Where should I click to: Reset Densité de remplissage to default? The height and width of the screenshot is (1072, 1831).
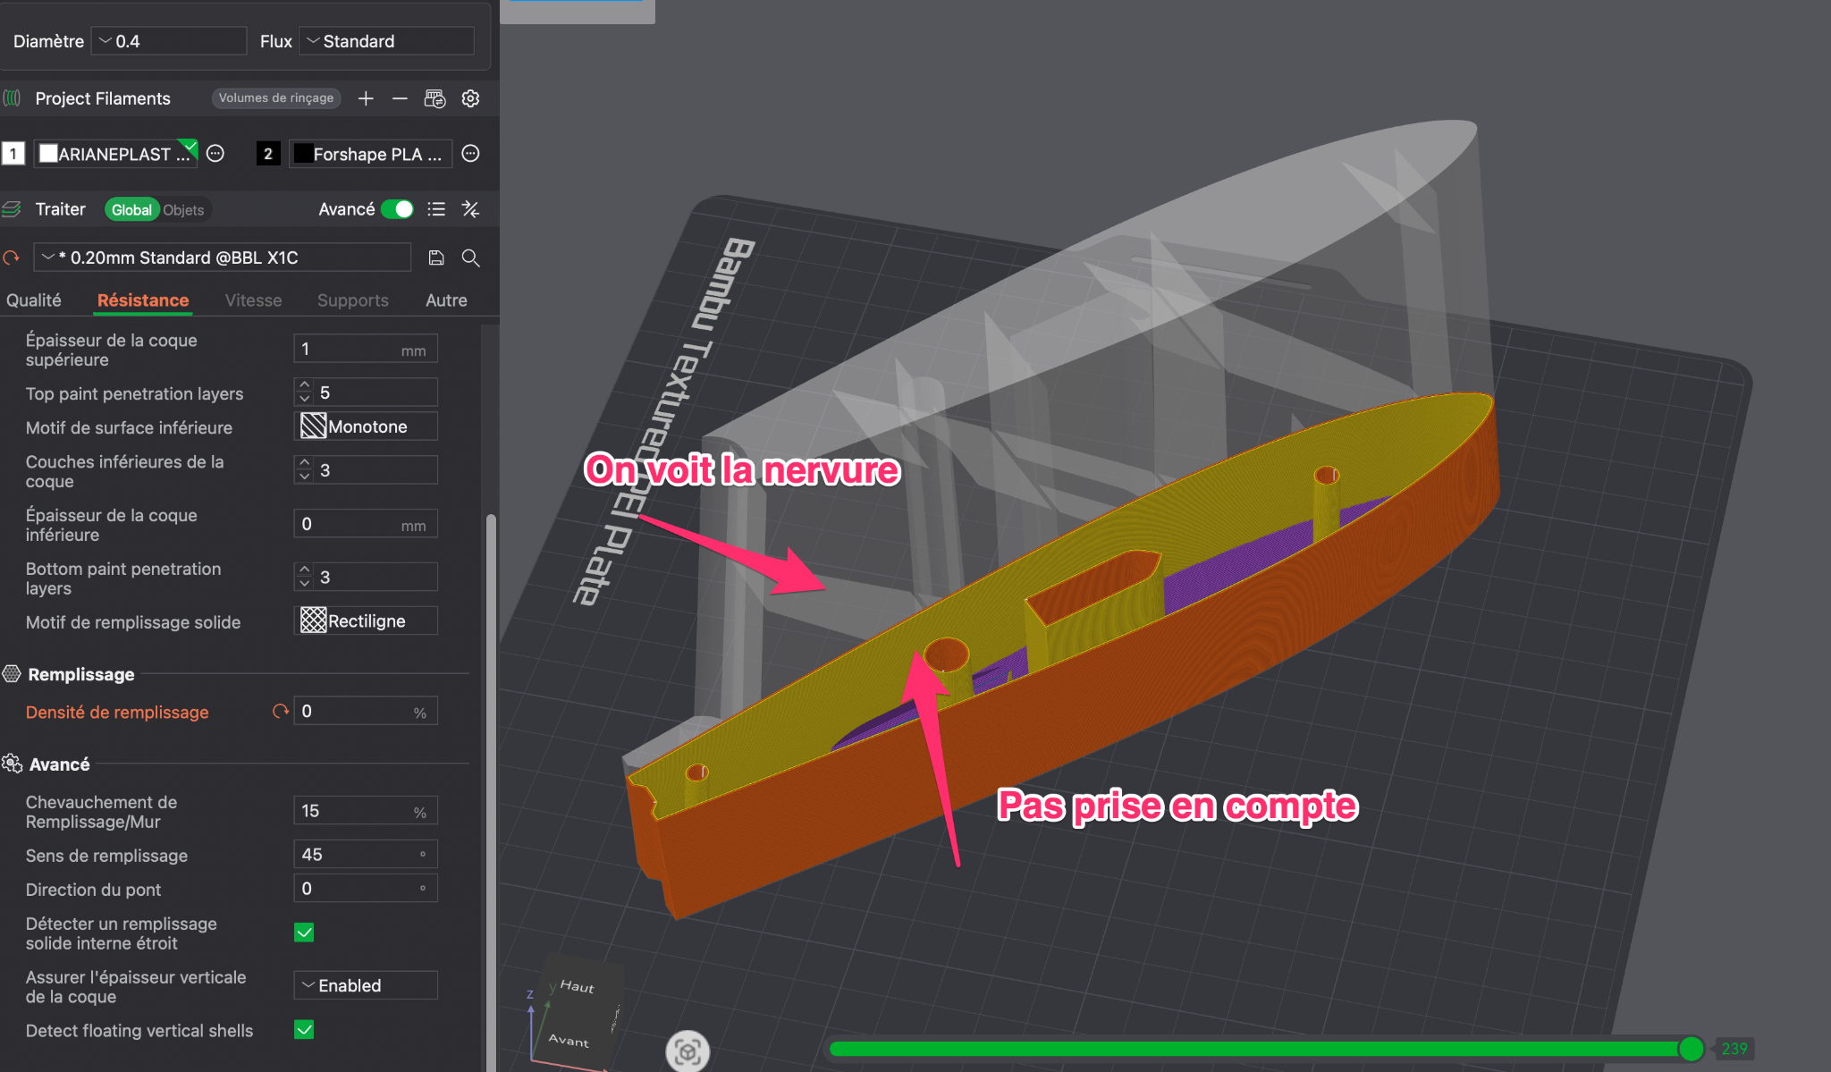[281, 712]
